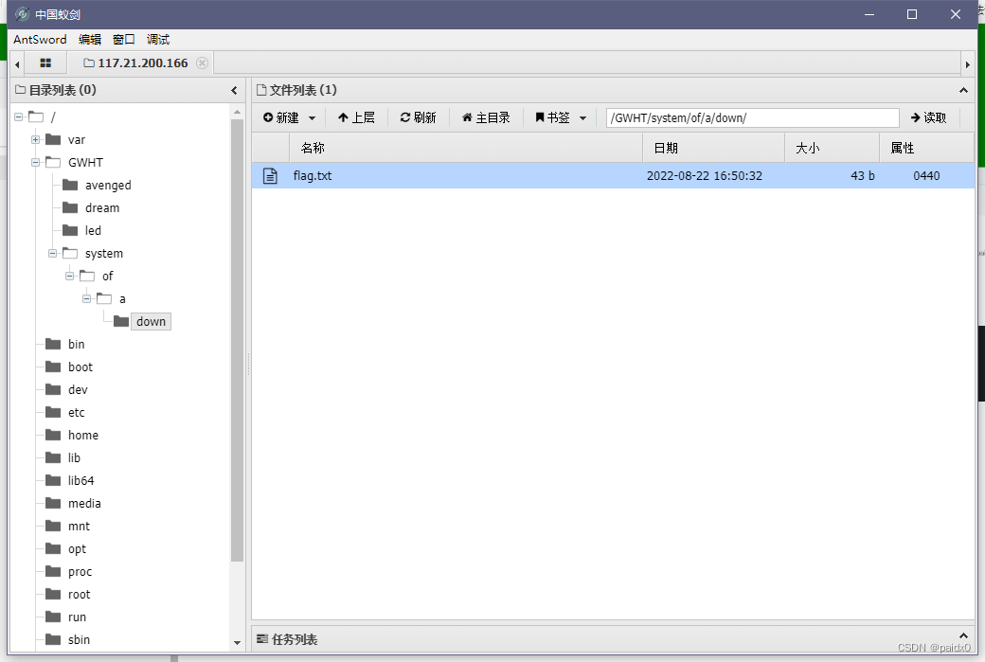Click the AntSword app icon in title bar
Viewport: 985px width, 662px height.
tap(22, 14)
